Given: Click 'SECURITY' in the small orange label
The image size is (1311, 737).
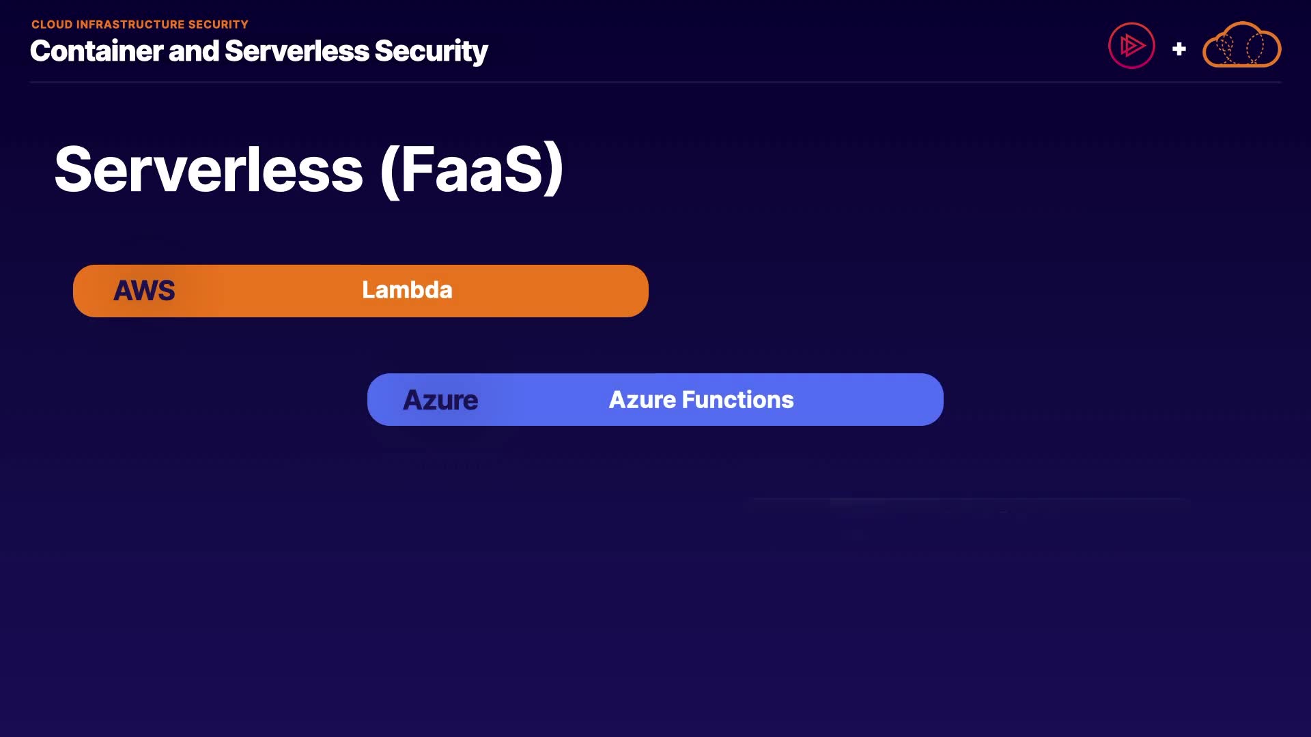Looking at the screenshot, I should coord(218,25).
